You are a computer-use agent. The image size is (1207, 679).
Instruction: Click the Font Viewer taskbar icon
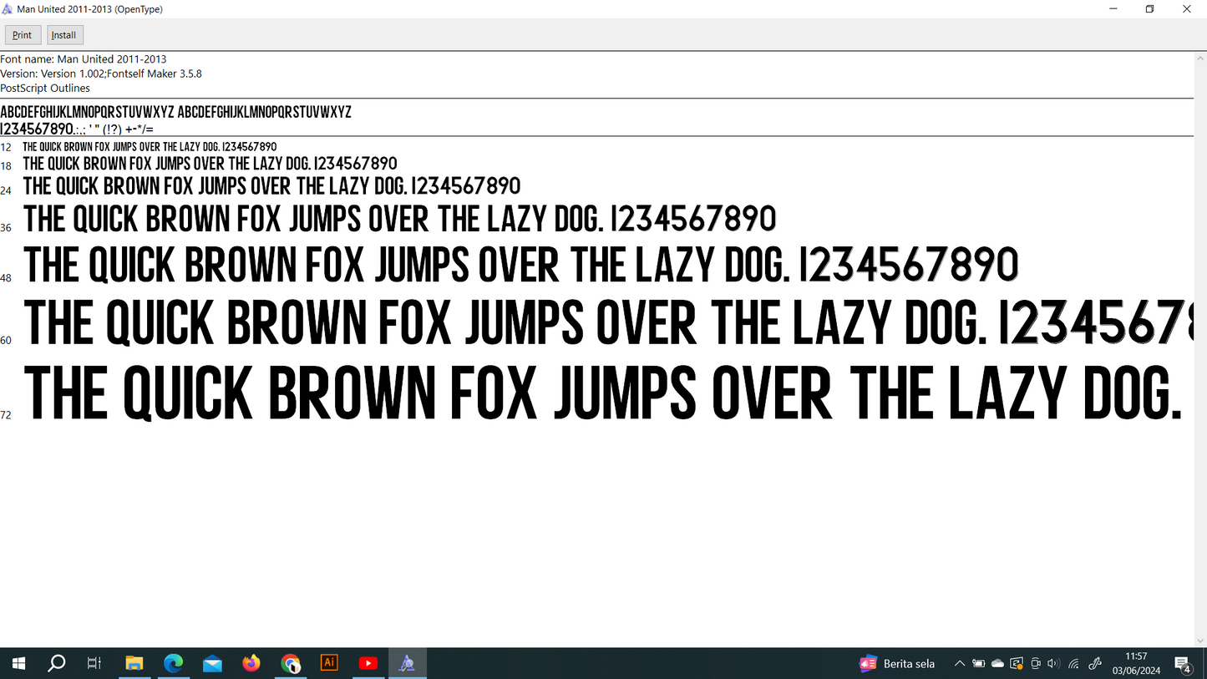pos(407,663)
